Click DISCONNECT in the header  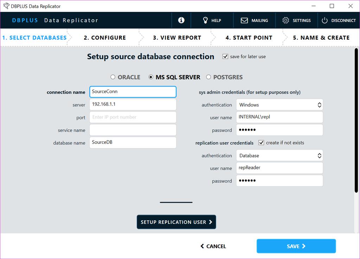point(339,20)
